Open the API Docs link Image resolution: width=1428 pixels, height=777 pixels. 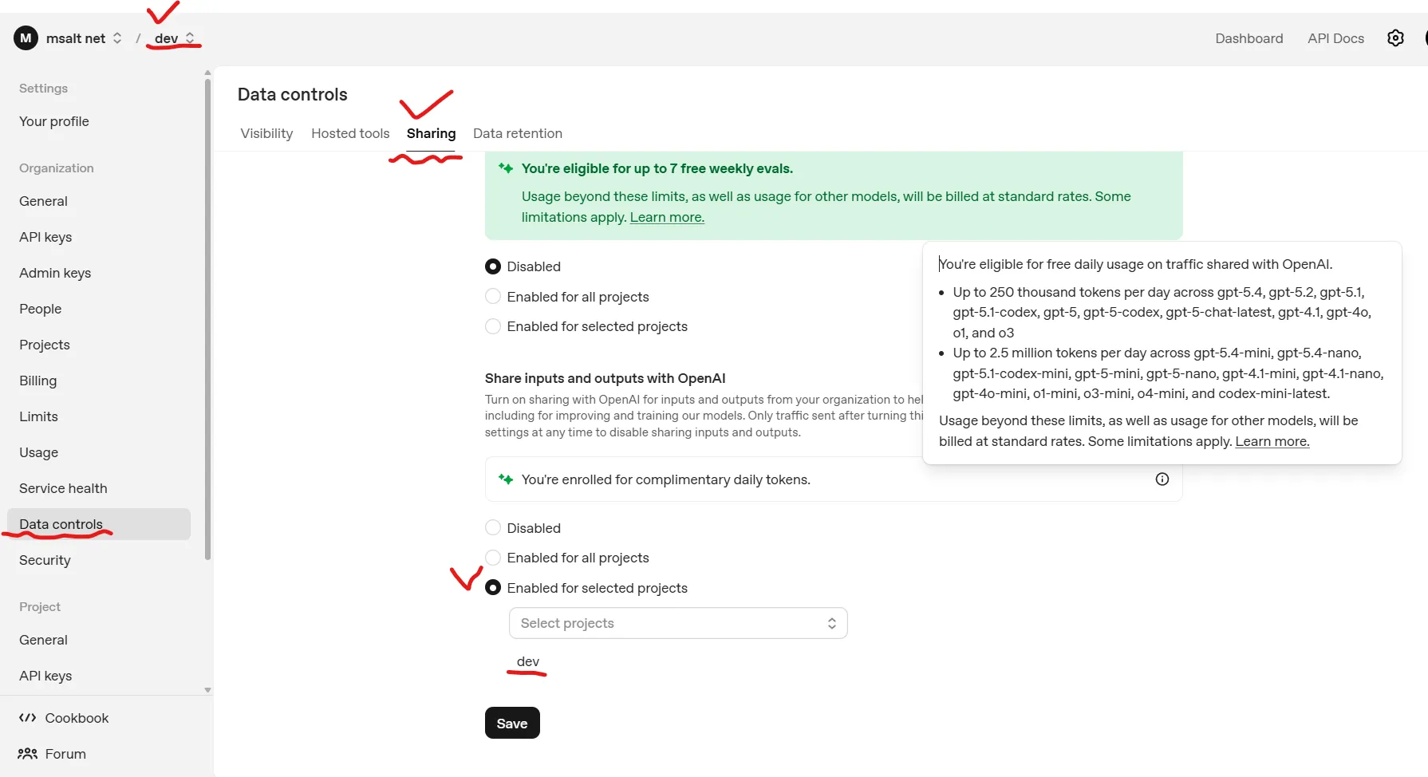coord(1335,38)
